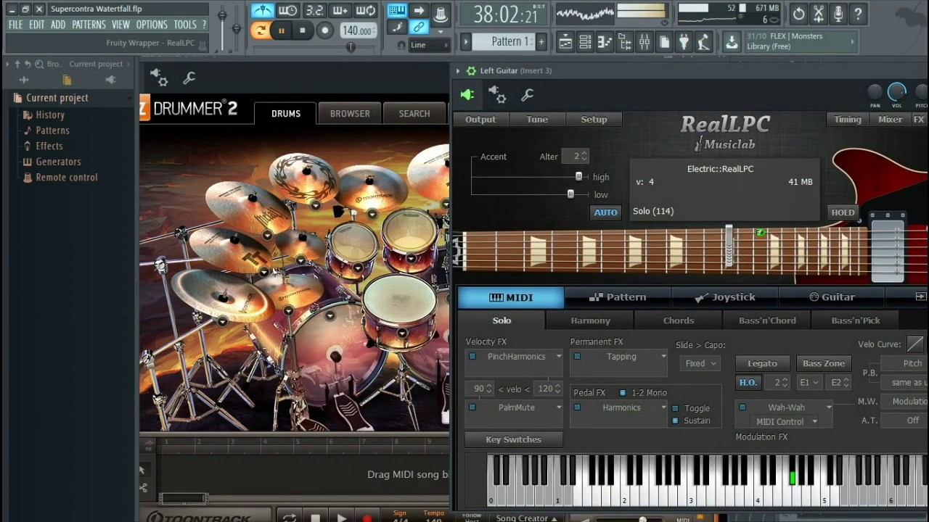The width and height of the screenshot is (929, 522).
Task: Click the one-click audio recording microphone
Action: tap(838, 13)
